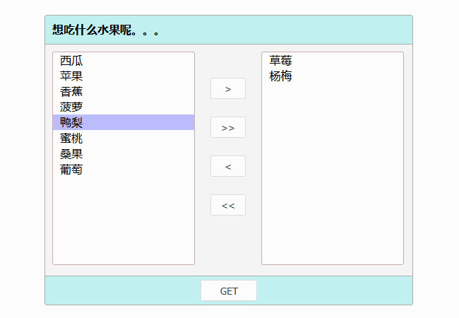This screenshot has width=459, height=318.
Task: Choose 香蕉 from the left list
Action: pyautogui.click(x=71, y=92)
